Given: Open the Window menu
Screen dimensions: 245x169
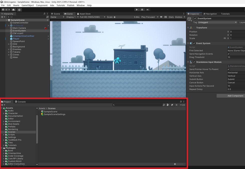Looking at the screenshot, I should pos(80,5).
